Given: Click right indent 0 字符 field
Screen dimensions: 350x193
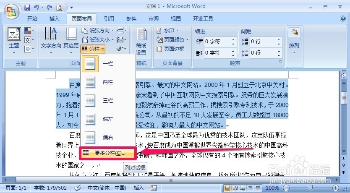Looking at the screenshot, I should 217,53.
